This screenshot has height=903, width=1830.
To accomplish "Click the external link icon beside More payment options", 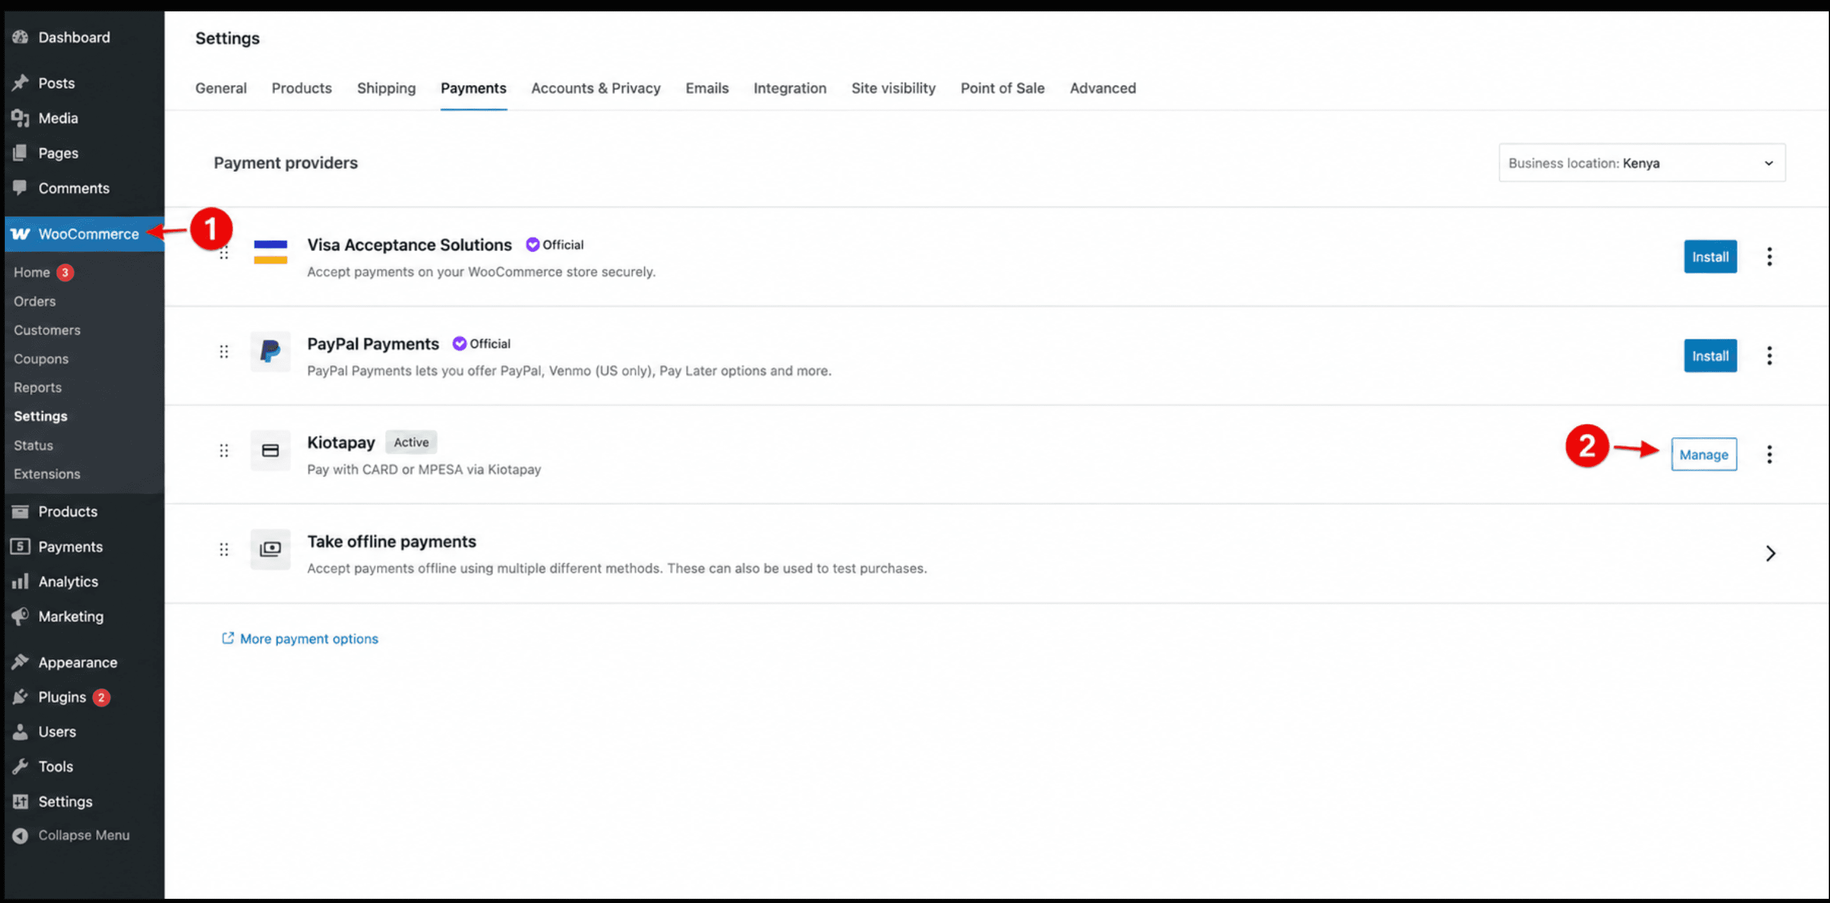I will 227,638.
